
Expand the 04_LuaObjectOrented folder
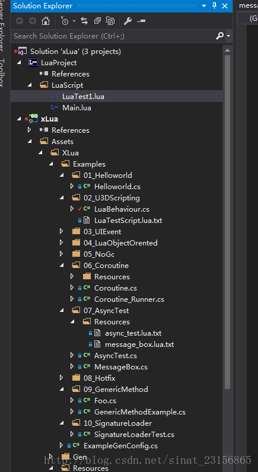(62, 243)
